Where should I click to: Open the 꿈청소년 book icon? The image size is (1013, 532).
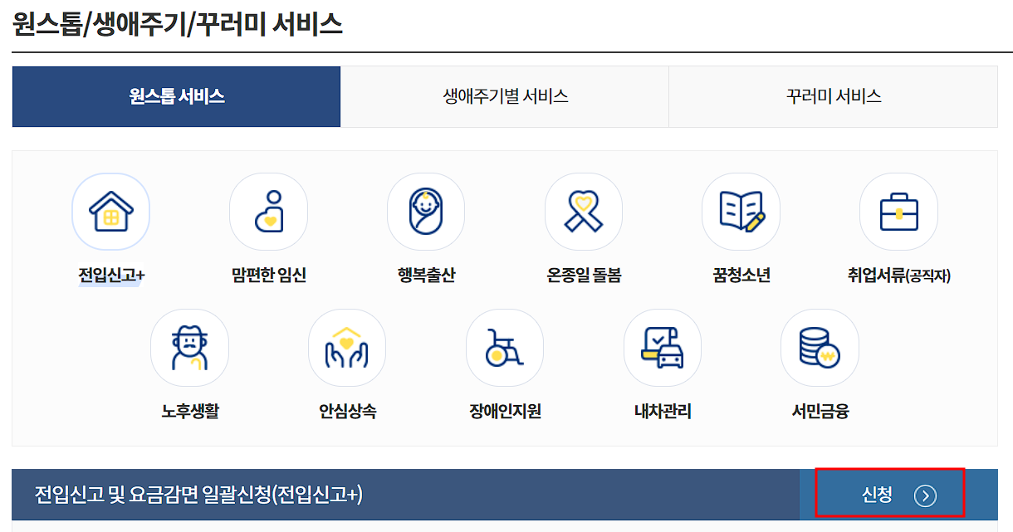[741, 212]
